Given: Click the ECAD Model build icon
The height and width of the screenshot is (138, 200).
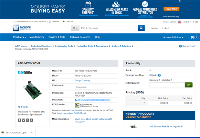Looking at the screenshot, I should [x=77, y=106].
